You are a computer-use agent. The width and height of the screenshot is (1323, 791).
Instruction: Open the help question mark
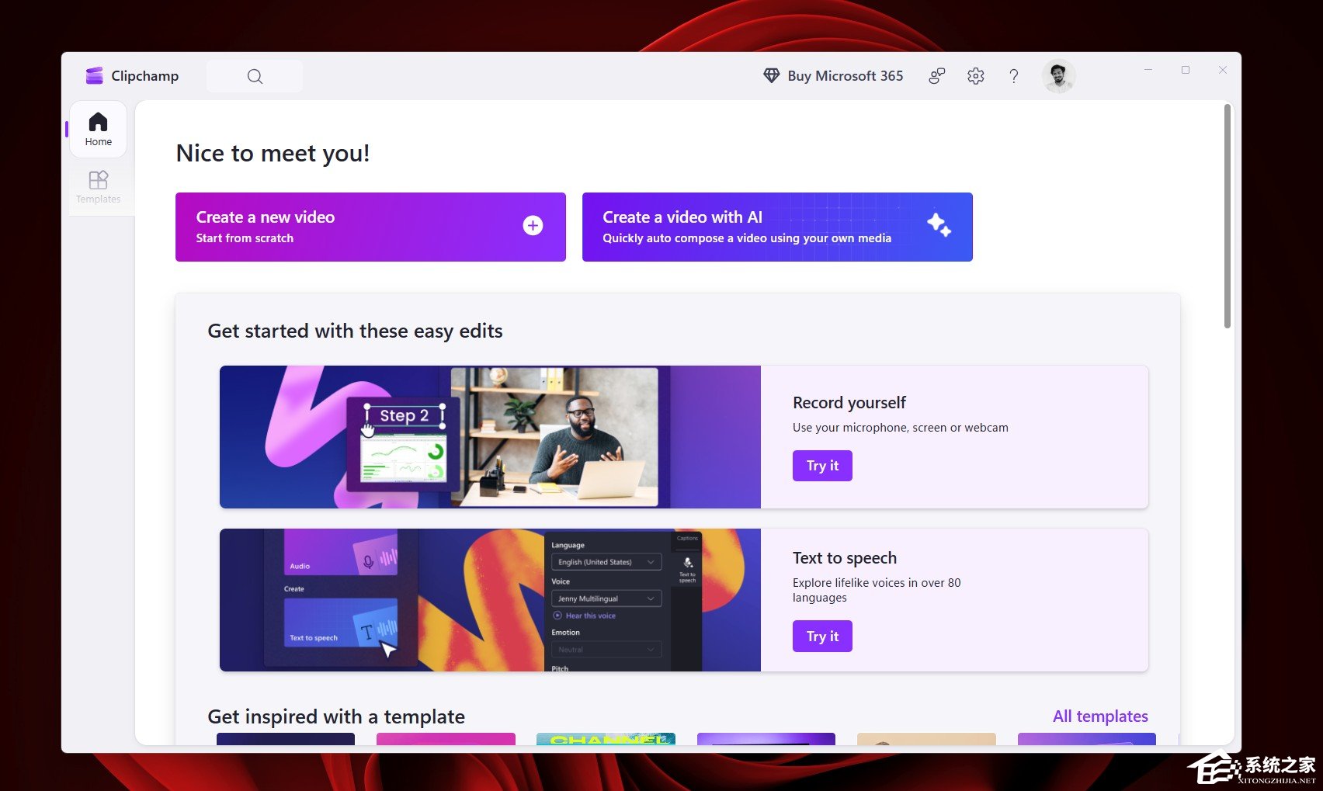coord(1014,76)
